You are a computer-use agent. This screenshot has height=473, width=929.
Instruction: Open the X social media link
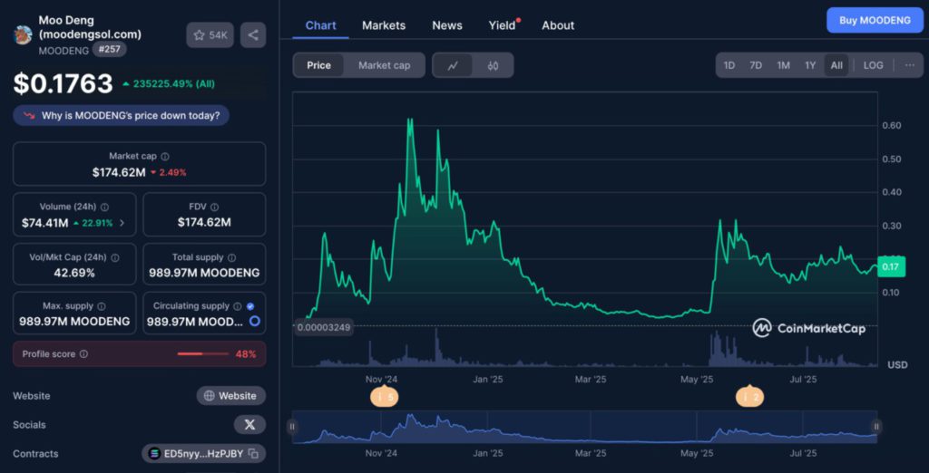(x=249, y=425)
